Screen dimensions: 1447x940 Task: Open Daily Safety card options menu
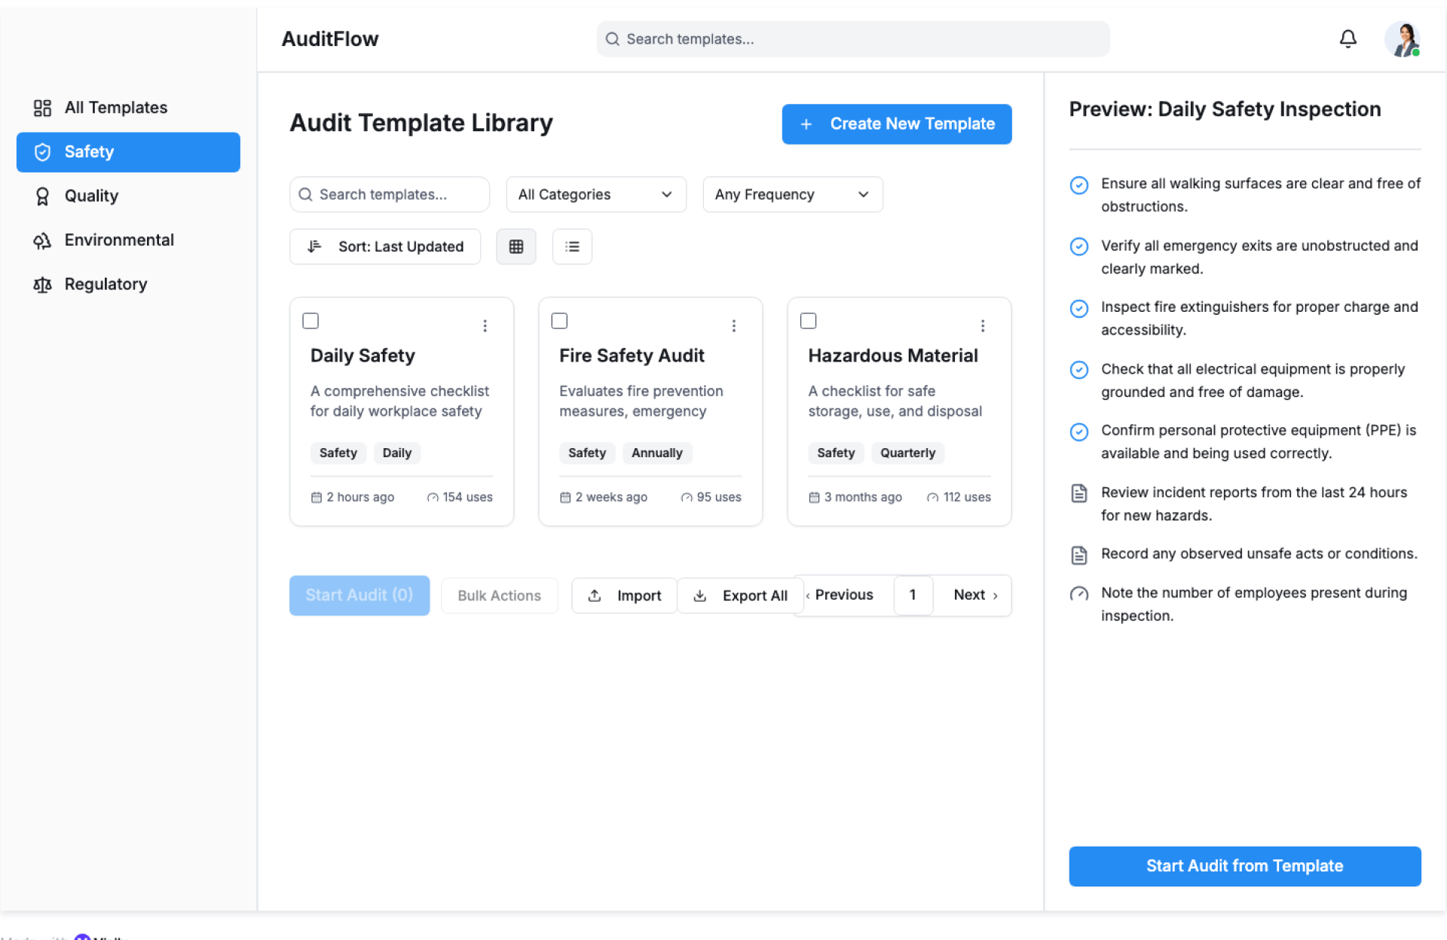point(485,325)
